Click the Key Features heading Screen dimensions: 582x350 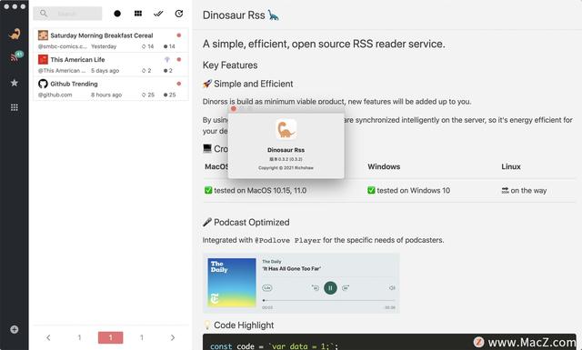pos(230,65)
